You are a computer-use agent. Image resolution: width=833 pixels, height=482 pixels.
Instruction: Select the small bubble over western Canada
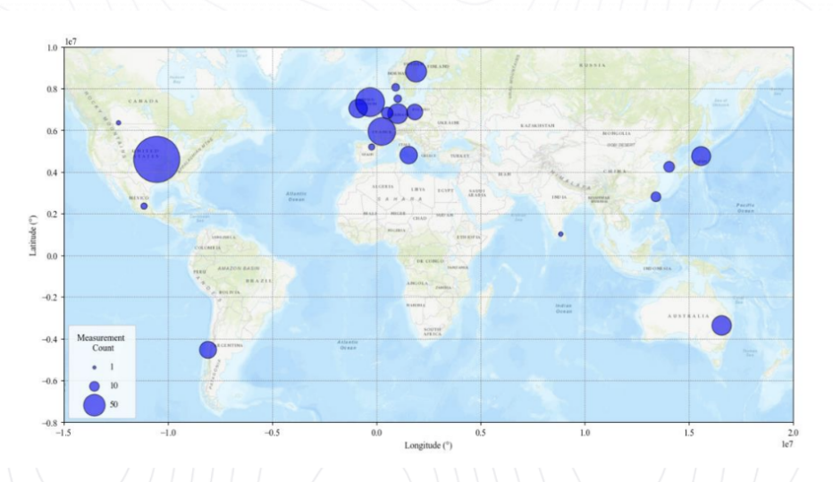click(x=119, y=123)
